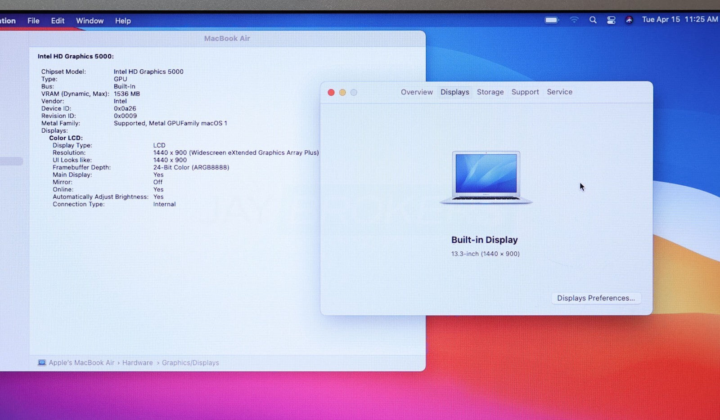This screenshot has width=720, height=420.
Task: Click the Main Display label
Action: [72, 174]
